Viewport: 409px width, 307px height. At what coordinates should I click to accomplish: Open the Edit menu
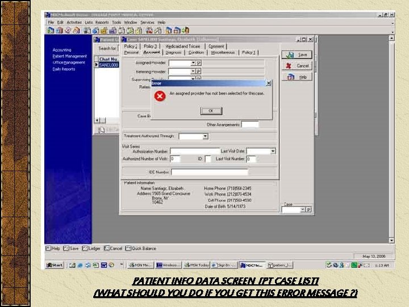(60, 22)
